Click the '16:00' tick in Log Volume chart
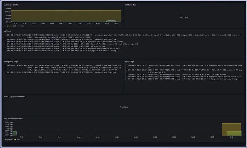The height and width of the screenshot is (148, 247). (x=193, y=137)
